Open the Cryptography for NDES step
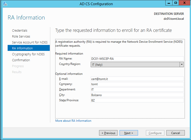191x140 pixels. pos(28,54)
